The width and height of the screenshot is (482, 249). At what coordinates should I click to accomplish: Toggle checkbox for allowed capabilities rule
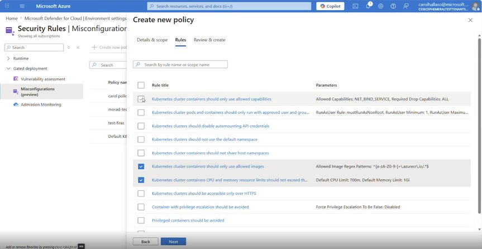[141, 99]
